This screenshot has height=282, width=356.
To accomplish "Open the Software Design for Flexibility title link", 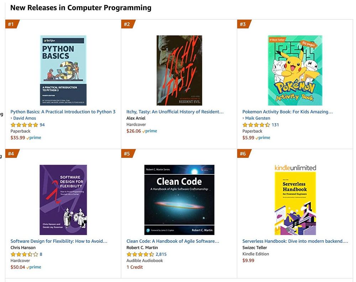I will click(x=59, y=241).
